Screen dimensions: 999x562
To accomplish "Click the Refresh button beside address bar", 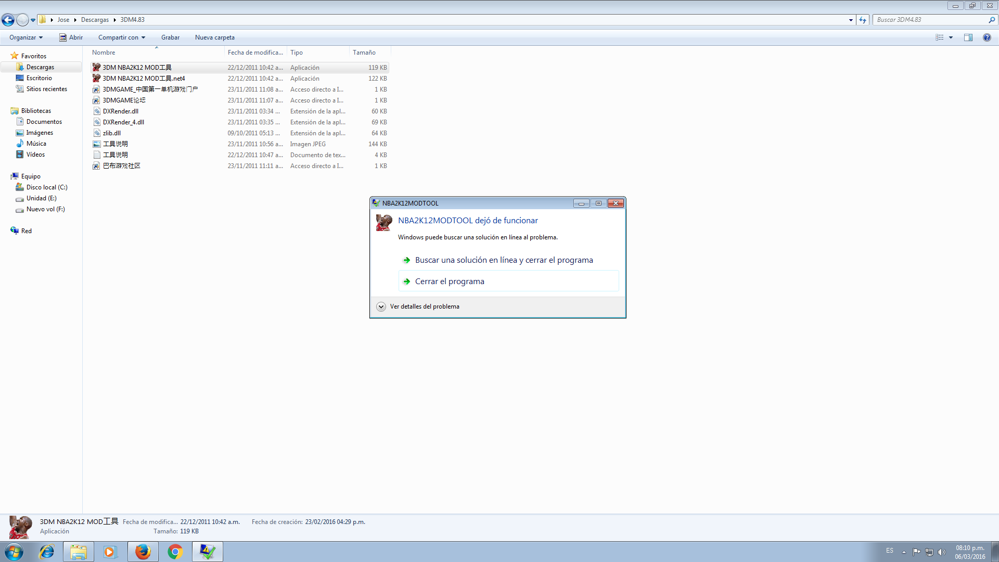I will (x=863, y=20).
